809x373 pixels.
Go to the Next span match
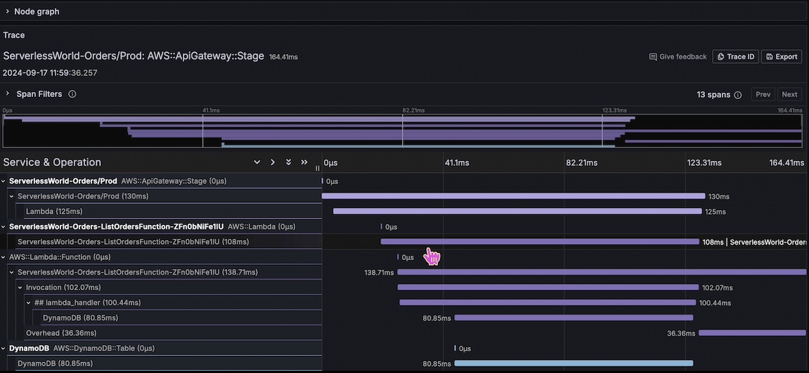[789, 95]
